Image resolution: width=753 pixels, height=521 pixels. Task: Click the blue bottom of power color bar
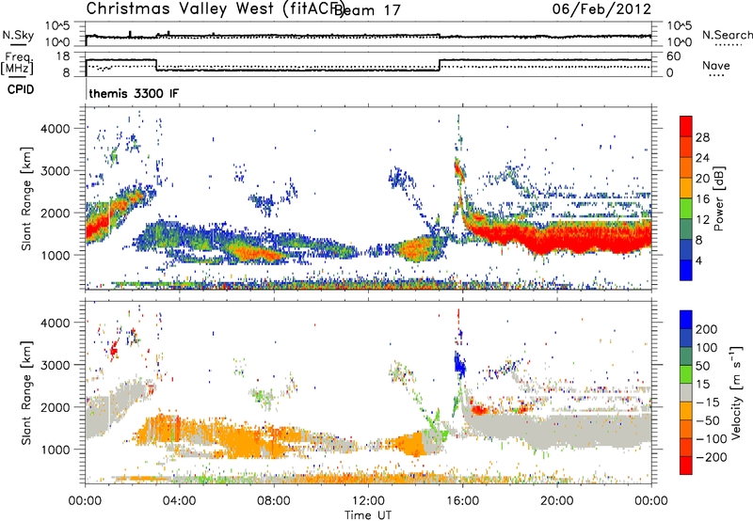pos(686,270)
